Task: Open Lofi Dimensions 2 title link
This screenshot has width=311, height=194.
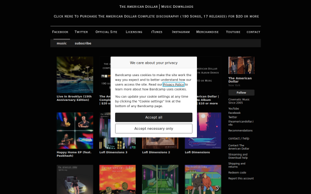Action: pyautogui.click(x=156, y=152)
